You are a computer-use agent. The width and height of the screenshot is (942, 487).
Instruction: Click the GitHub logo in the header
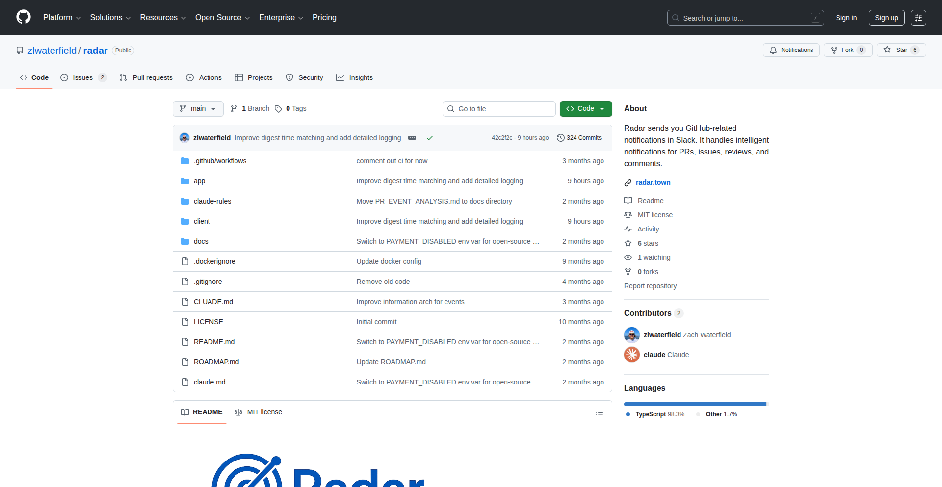(x=23, y=17)
